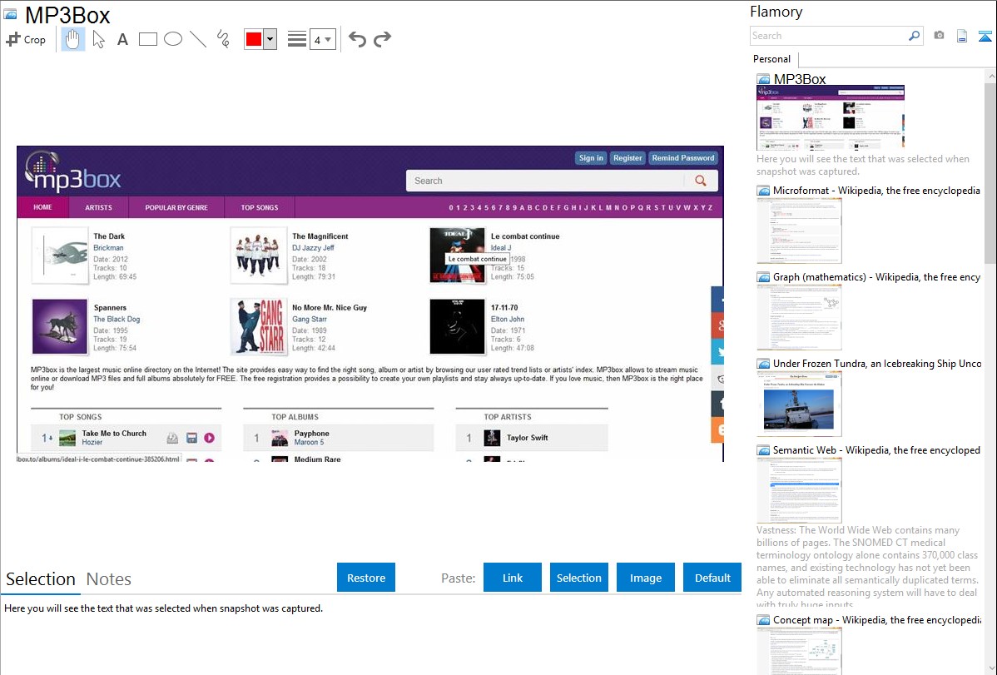
Task: Click the blue collapse-to-top arrow icon
Action: tap(985, 36)
